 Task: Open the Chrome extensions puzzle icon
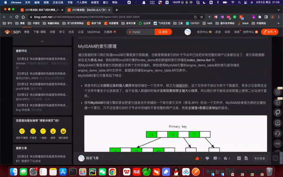tap(259, 17)
